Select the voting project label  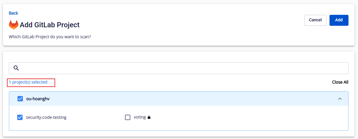click(140, 117)
